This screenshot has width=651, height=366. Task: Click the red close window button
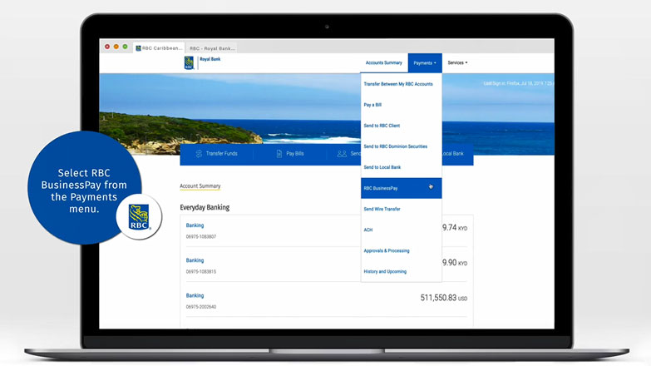point(107,47)
